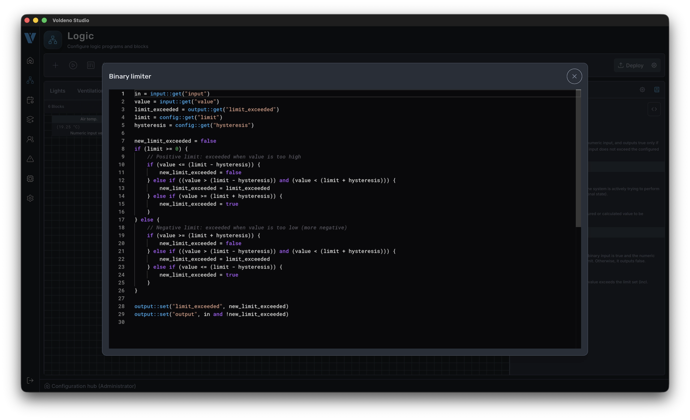
Task: Open the Home panel in the sidebar
Action: [30, 60]
